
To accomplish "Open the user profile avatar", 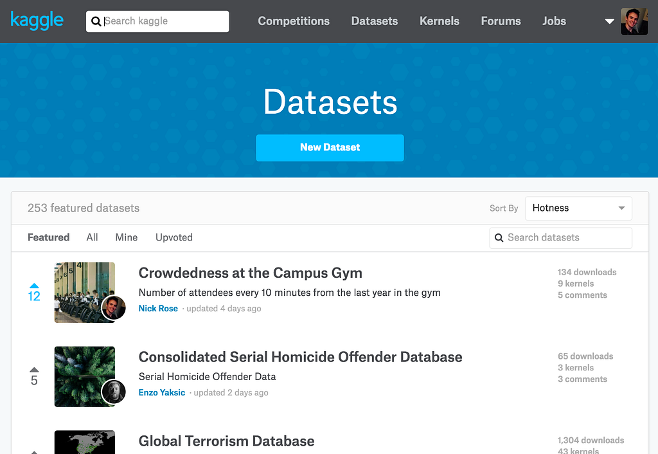I will [x=634, y=21].
